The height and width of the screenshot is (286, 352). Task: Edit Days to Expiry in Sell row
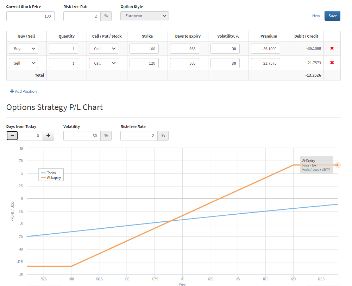(184, 63)
